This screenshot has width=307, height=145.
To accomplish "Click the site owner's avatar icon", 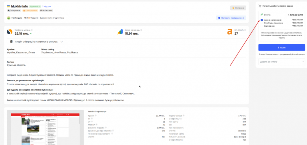I will 9,18.
